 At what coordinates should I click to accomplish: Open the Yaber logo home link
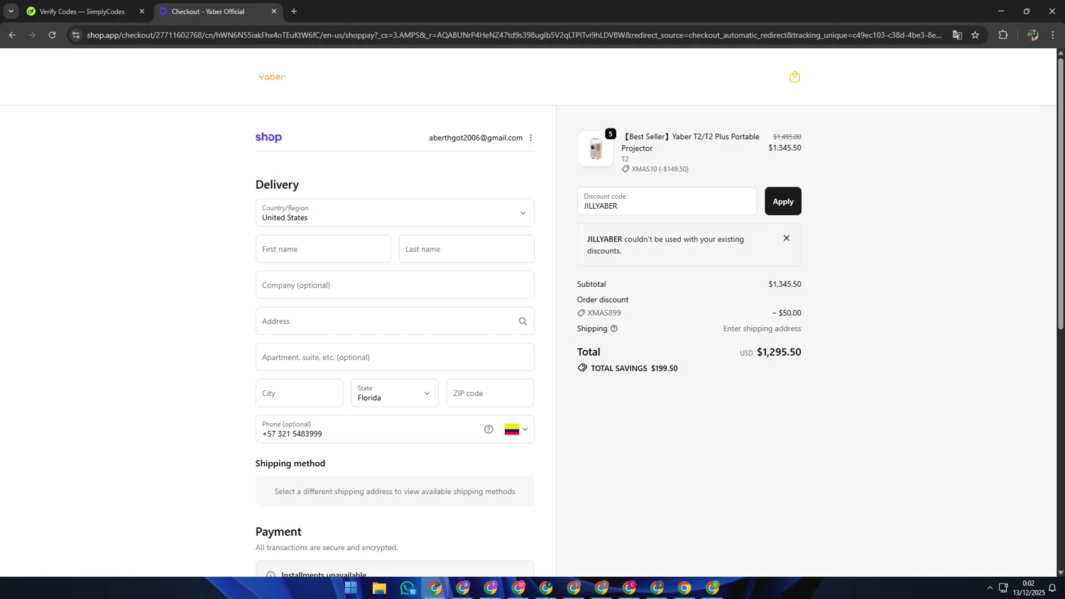click(x=272, y=77)
